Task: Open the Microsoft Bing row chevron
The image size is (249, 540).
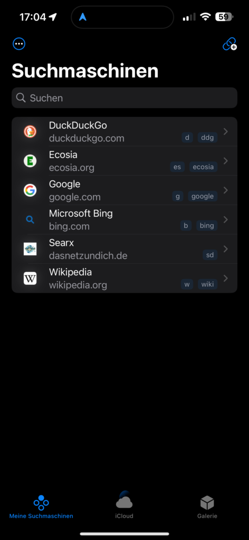Action: coord(226,219)
